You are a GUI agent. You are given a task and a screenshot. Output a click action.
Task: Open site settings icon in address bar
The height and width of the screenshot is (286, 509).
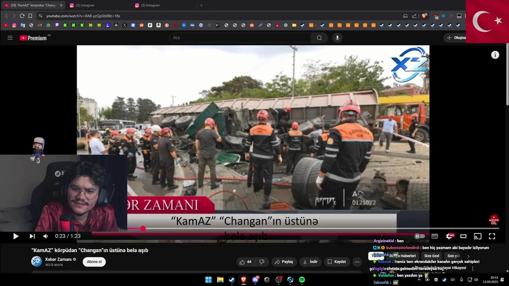click(40, 16)
